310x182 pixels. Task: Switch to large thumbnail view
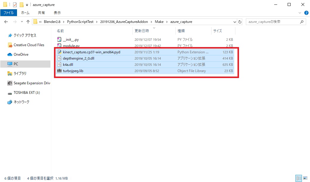[x=304, y=178]
